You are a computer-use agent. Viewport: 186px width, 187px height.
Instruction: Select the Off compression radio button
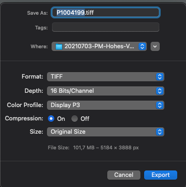pos(75,119)
